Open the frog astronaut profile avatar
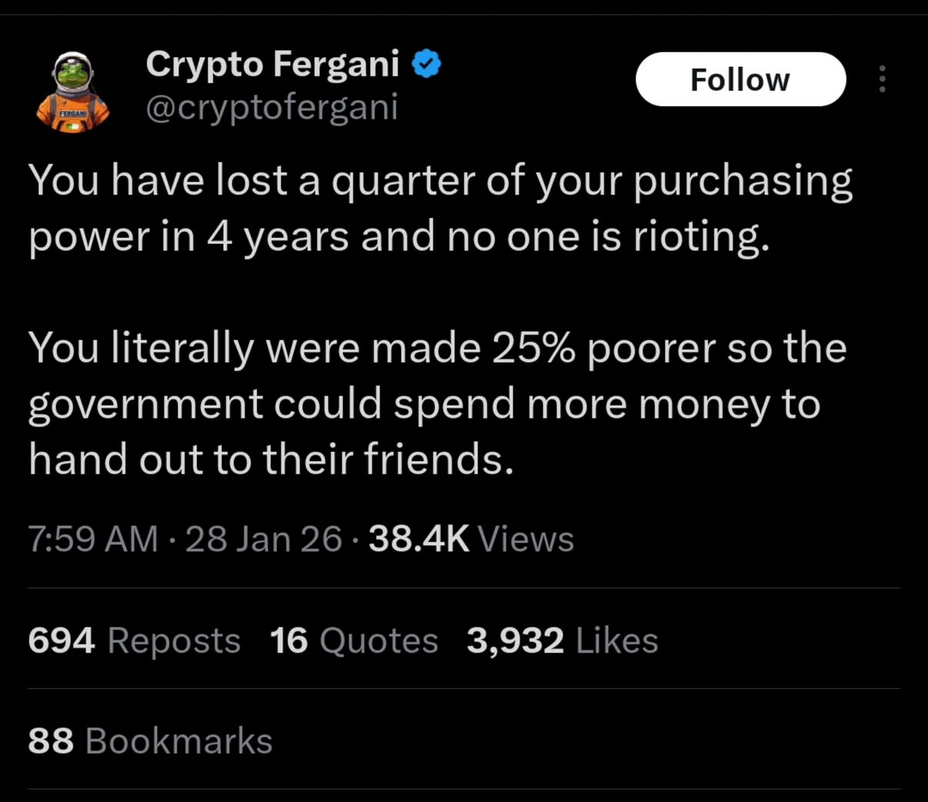 click(x=73, y=92)
